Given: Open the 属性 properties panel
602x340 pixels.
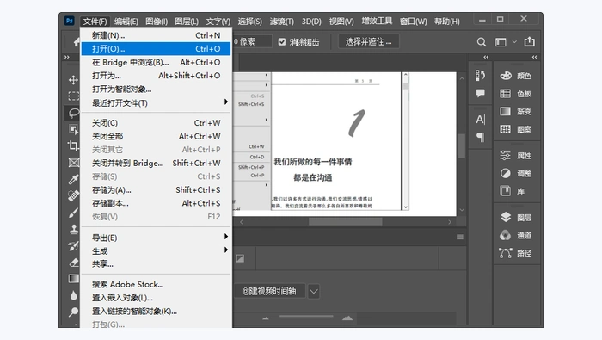Looking at the screenshot, I should 516,156.
